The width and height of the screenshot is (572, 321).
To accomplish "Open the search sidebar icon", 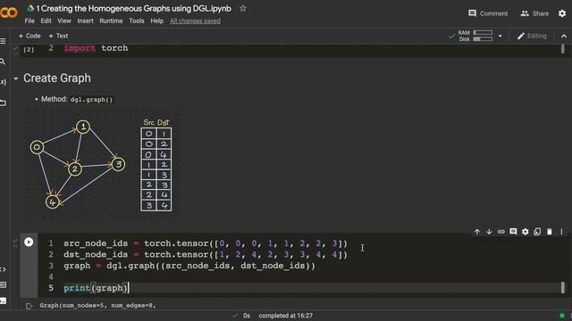I will [3, 62].
